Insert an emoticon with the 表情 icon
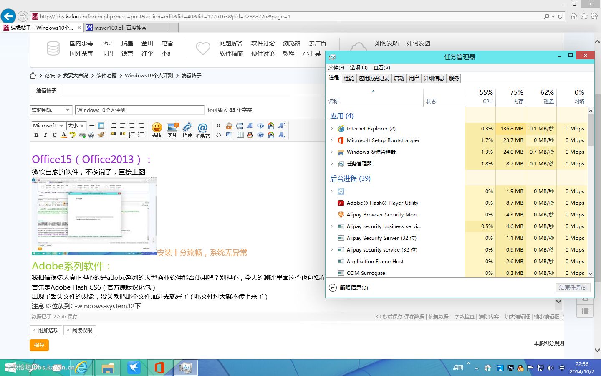The image size is (601, 376). click(157, 130)
